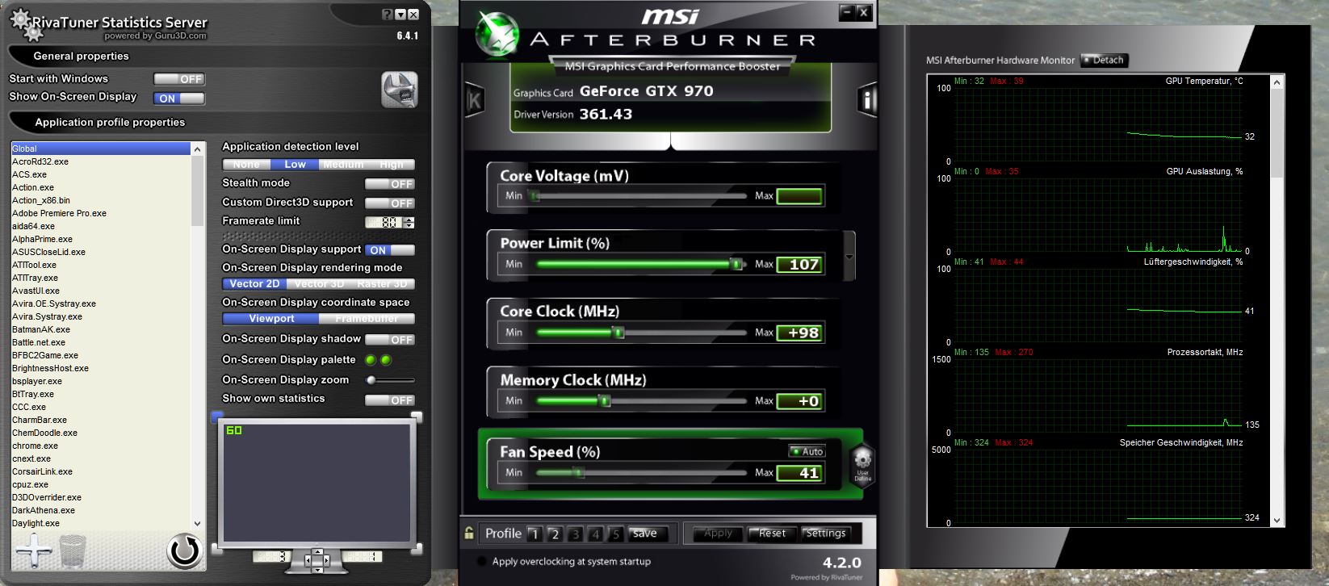The width and height of the screenshot is (1329, 586).
Task: Click the On-Screen Display zoom slider
Action: (x=390, y=380)
